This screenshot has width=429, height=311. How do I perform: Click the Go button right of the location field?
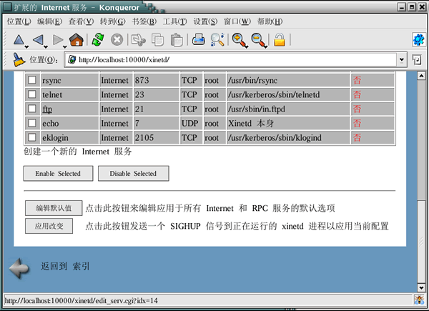416,59
